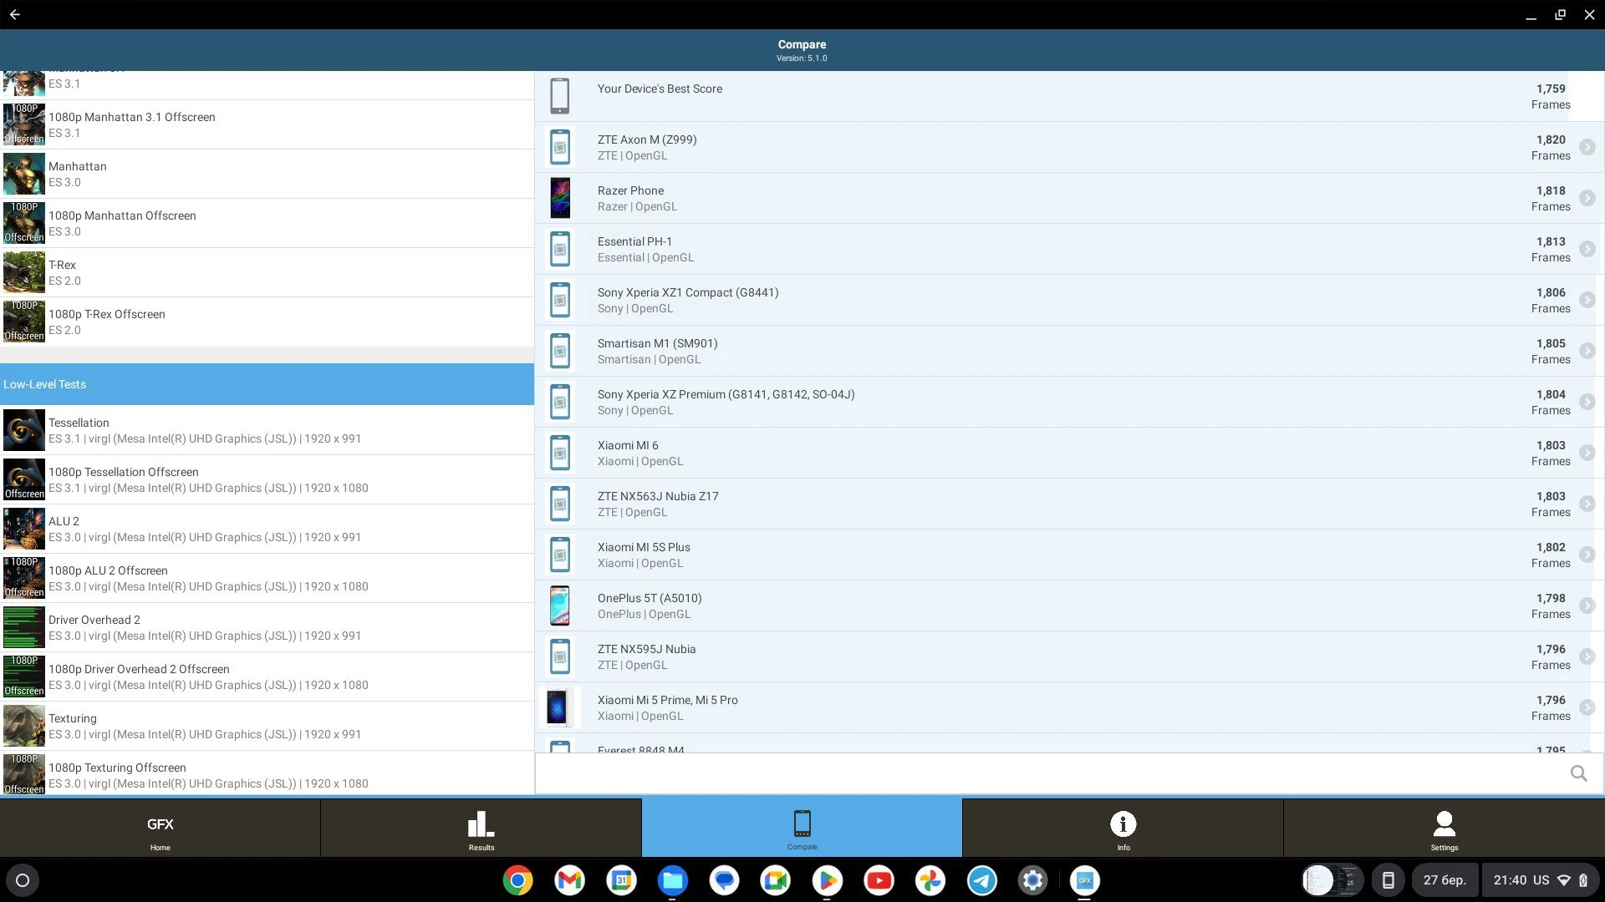Select the 1080p Tessellation Offscreen test

point(267,479)
